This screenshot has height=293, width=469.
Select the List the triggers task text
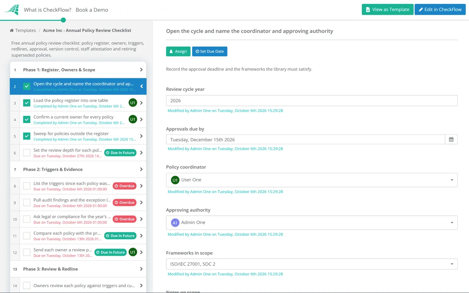72,183
